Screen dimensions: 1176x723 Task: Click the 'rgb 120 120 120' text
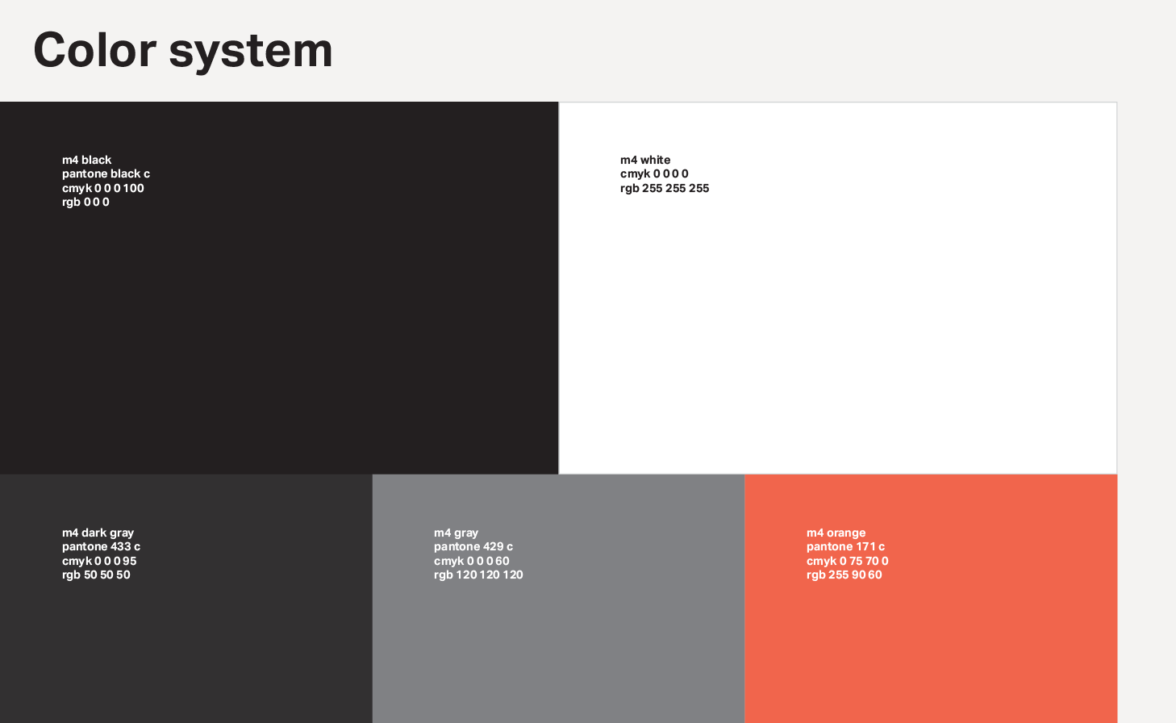(x=478, y=575)
